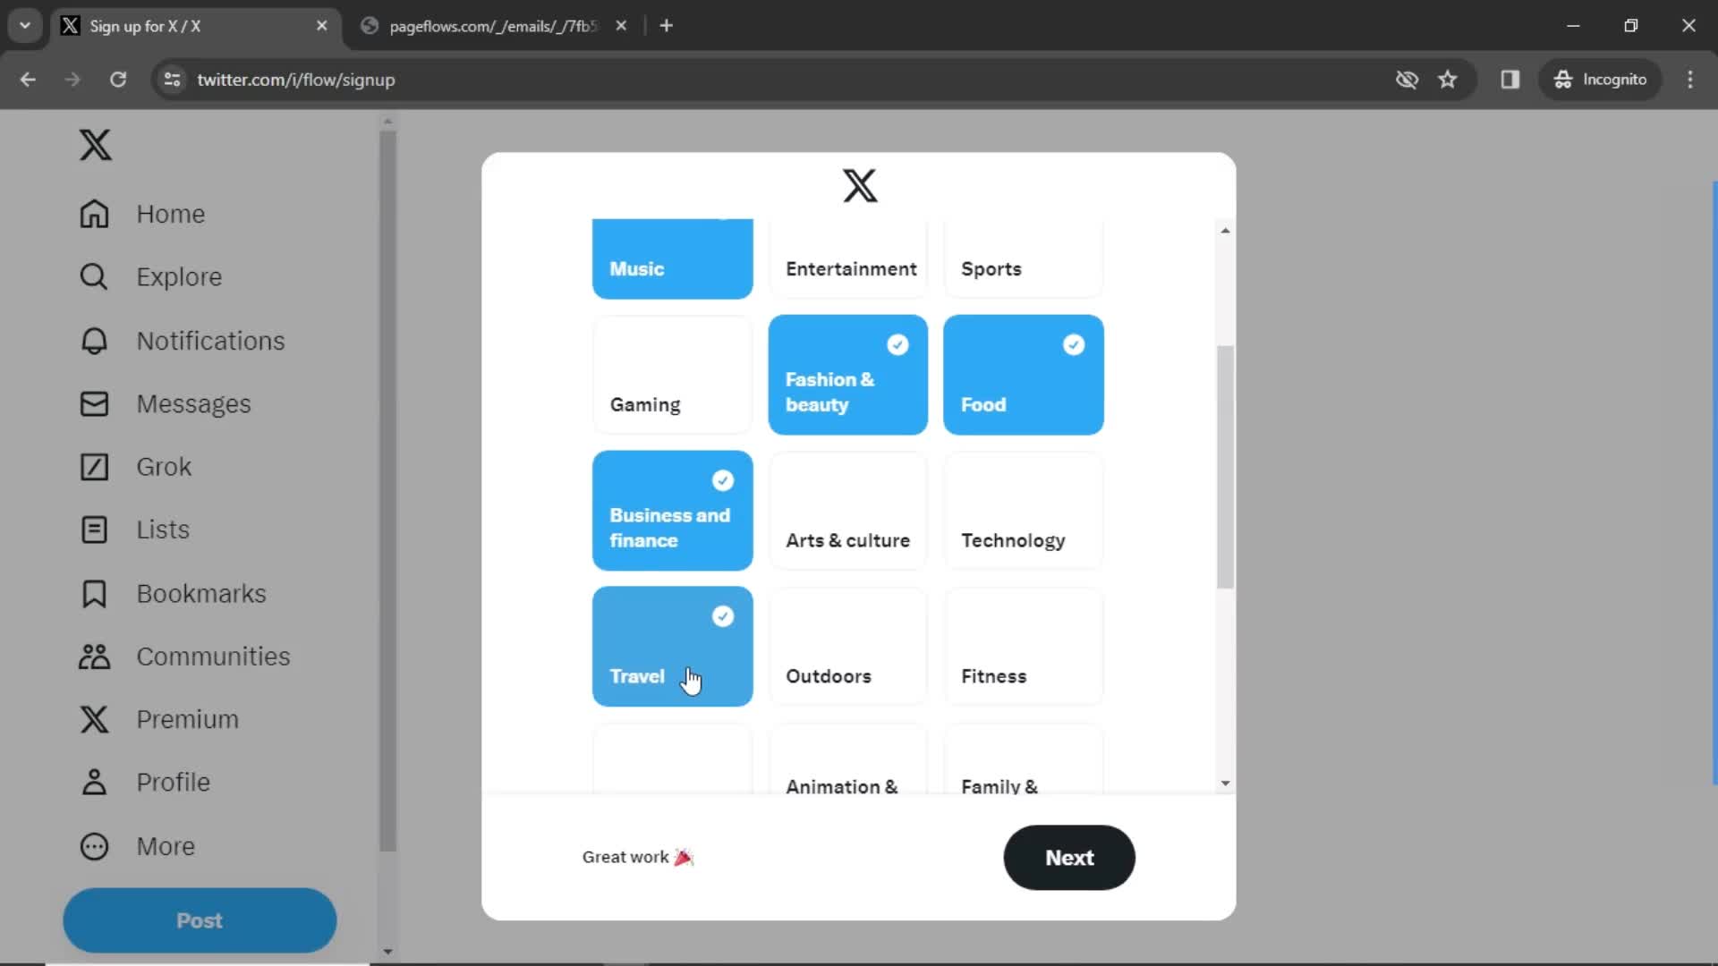Deselect the Business and finance category
1718x966 pixels.
671,510
